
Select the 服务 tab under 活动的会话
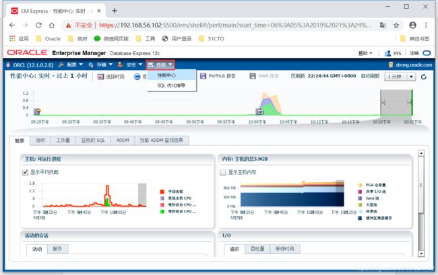tap(57, 249)
